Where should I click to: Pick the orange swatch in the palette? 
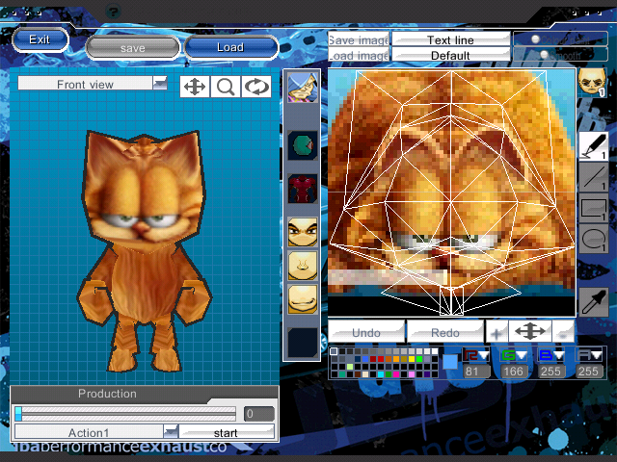pos(396,359)
